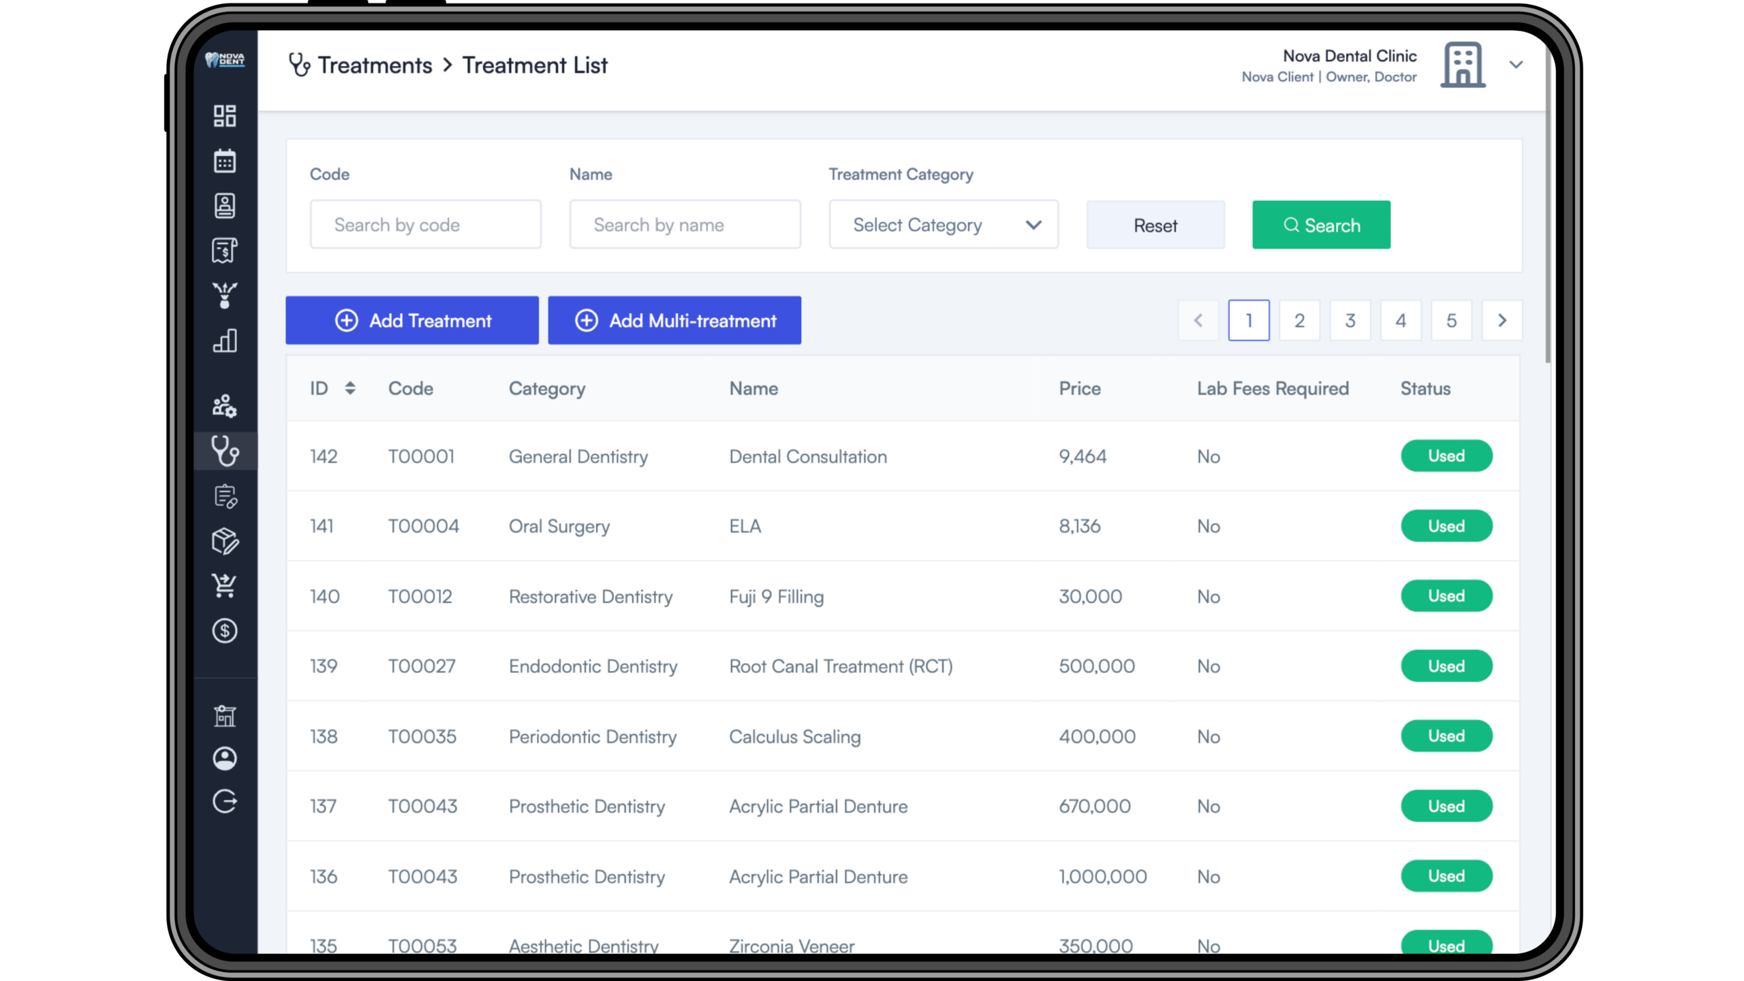Open the Select Category dropdown
This screenshot has width=1744, height=981.
point(943,225)
